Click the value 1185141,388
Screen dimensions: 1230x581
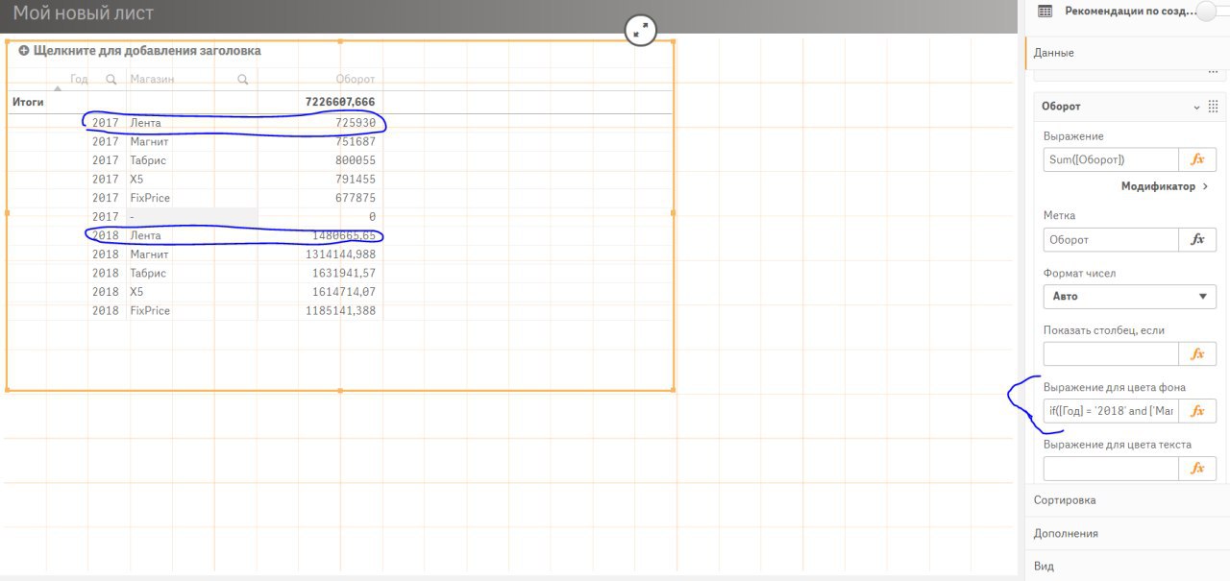pyautogui.click(x=344, y=311)
